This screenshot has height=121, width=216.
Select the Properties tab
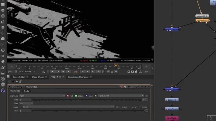56,77
